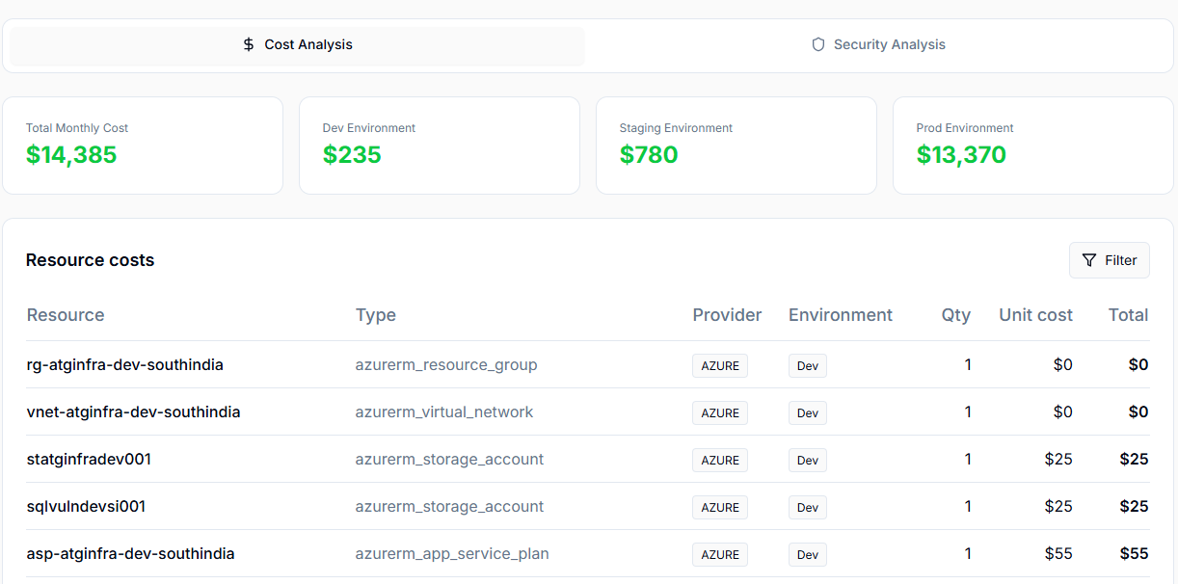Select the Prod Environment $13,370 card
The width and height of the screenshot is (1178, 584).
[x=1032, y=145]
